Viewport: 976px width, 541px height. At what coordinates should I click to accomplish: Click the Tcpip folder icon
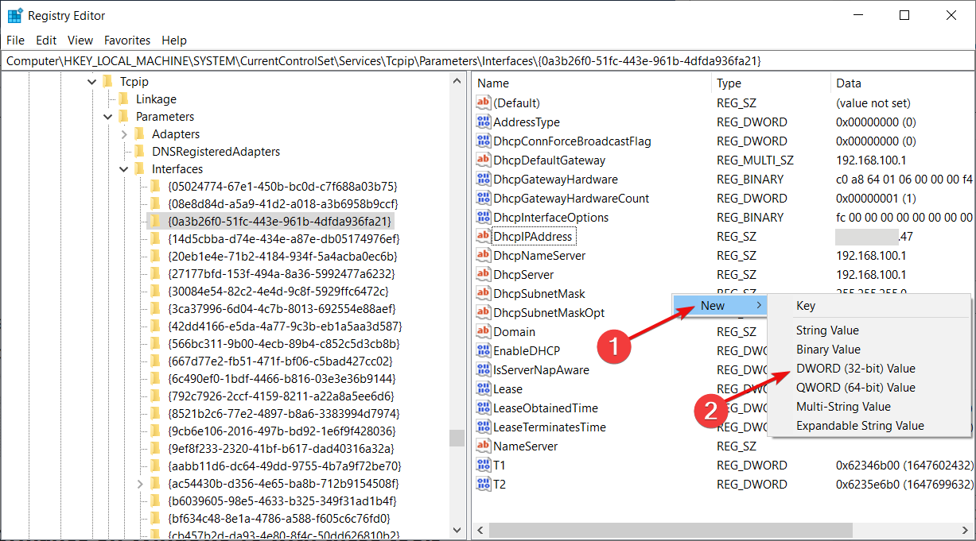point(107,81)
